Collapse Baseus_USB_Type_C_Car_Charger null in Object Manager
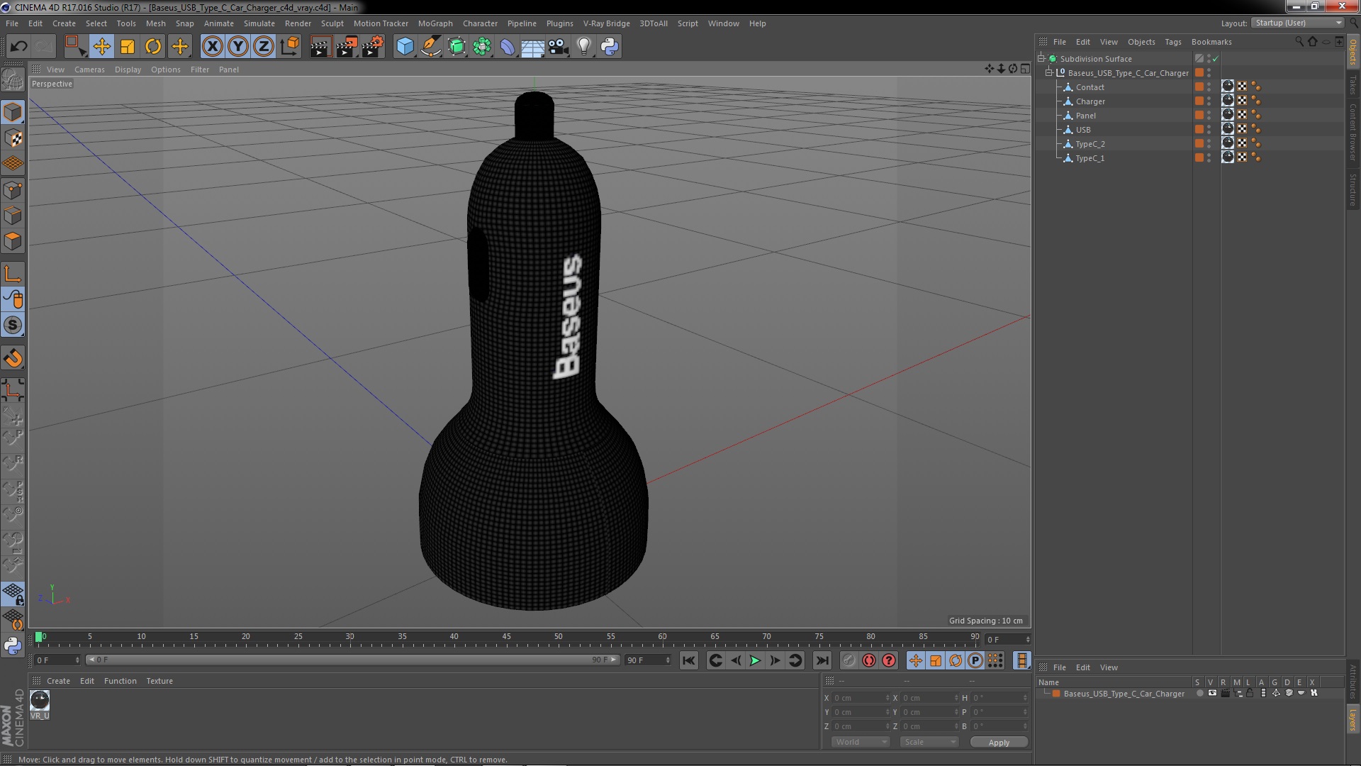Viewport: 1361px width, 766px height. coord(1049,72)
